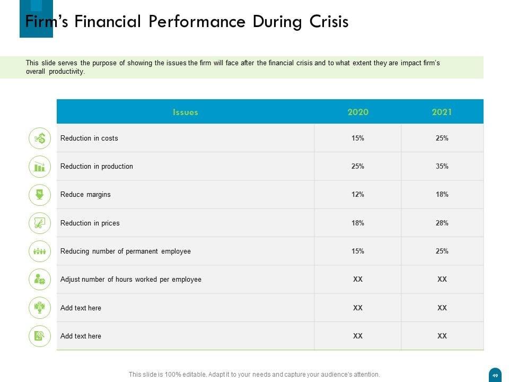This screenshot has width=509, height=382.
Task: Select the person-with-clock icon for hours worked
Action: tap(40, 280)
